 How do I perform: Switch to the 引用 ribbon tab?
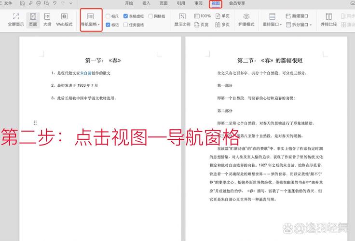pyautogui.click(x=181, y=3)
